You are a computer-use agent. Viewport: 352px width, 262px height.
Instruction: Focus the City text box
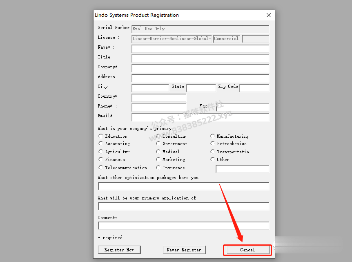[150, 88]
